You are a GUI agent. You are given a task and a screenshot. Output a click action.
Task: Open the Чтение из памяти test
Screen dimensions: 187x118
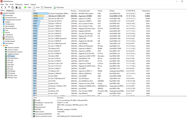(x=13, y=48)
